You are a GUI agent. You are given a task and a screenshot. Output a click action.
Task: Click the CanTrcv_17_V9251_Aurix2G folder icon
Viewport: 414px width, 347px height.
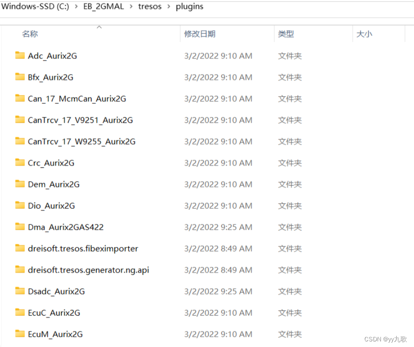tap(20, 120)
